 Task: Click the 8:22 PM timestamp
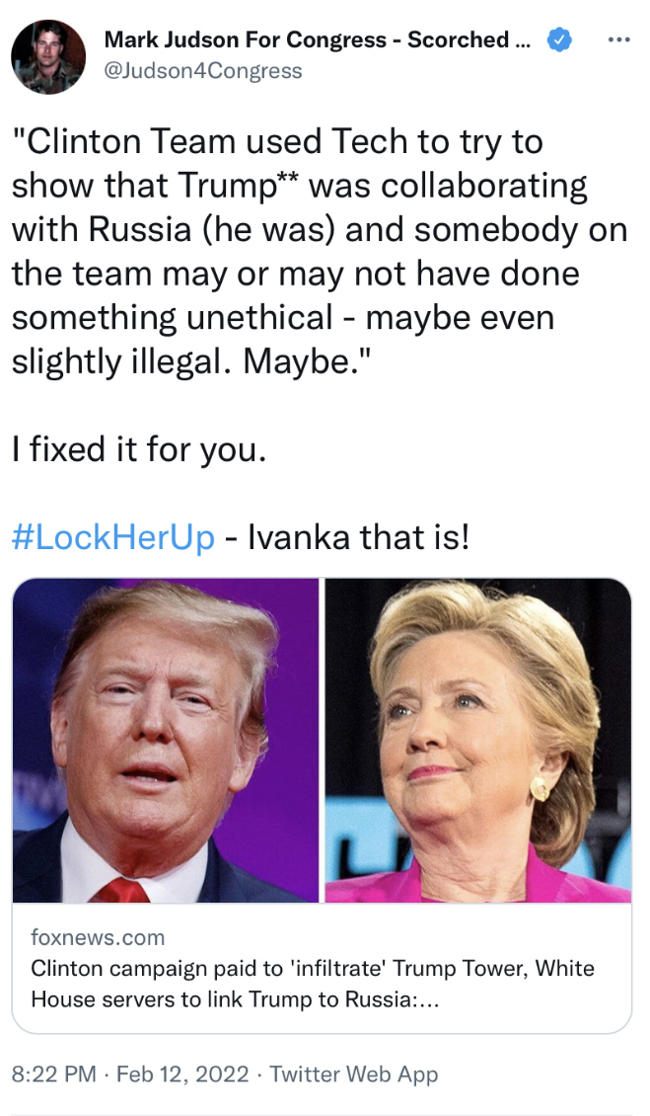tap(54, 1074)
